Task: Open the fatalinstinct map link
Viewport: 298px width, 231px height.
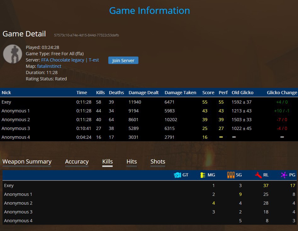Action: pos(49,66)
